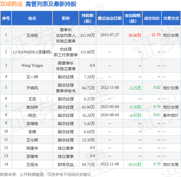Click the 副董事长 position text
Viewport: 181px width, 177px height.
tap(66, 63)
